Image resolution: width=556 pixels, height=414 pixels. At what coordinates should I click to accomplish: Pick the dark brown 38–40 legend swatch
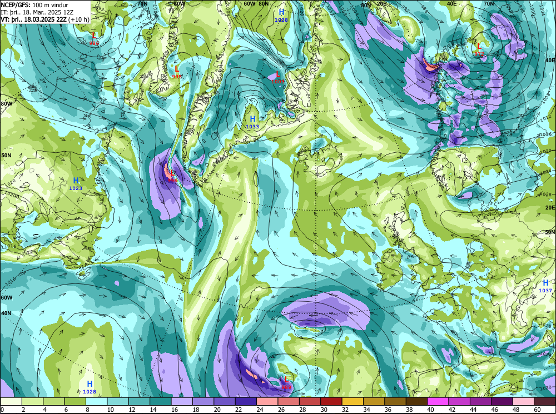tap(416, 401)
